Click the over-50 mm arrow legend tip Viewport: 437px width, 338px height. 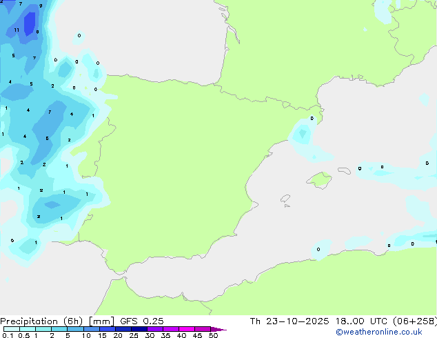point(218,329)
